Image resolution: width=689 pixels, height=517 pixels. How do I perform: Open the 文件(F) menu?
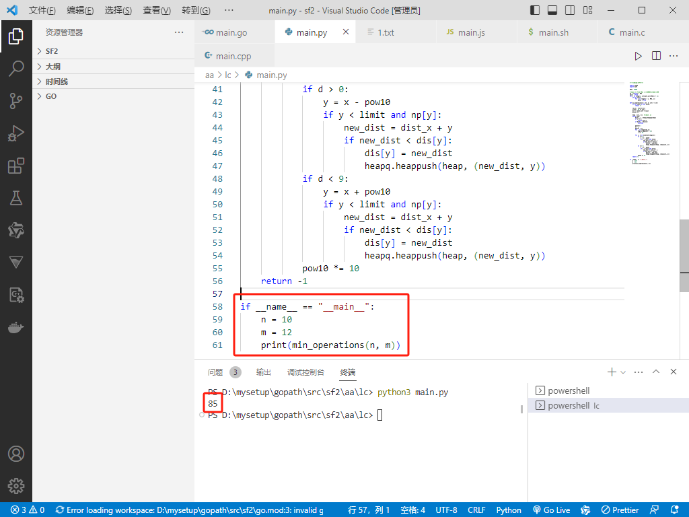(x=42, y=10)
